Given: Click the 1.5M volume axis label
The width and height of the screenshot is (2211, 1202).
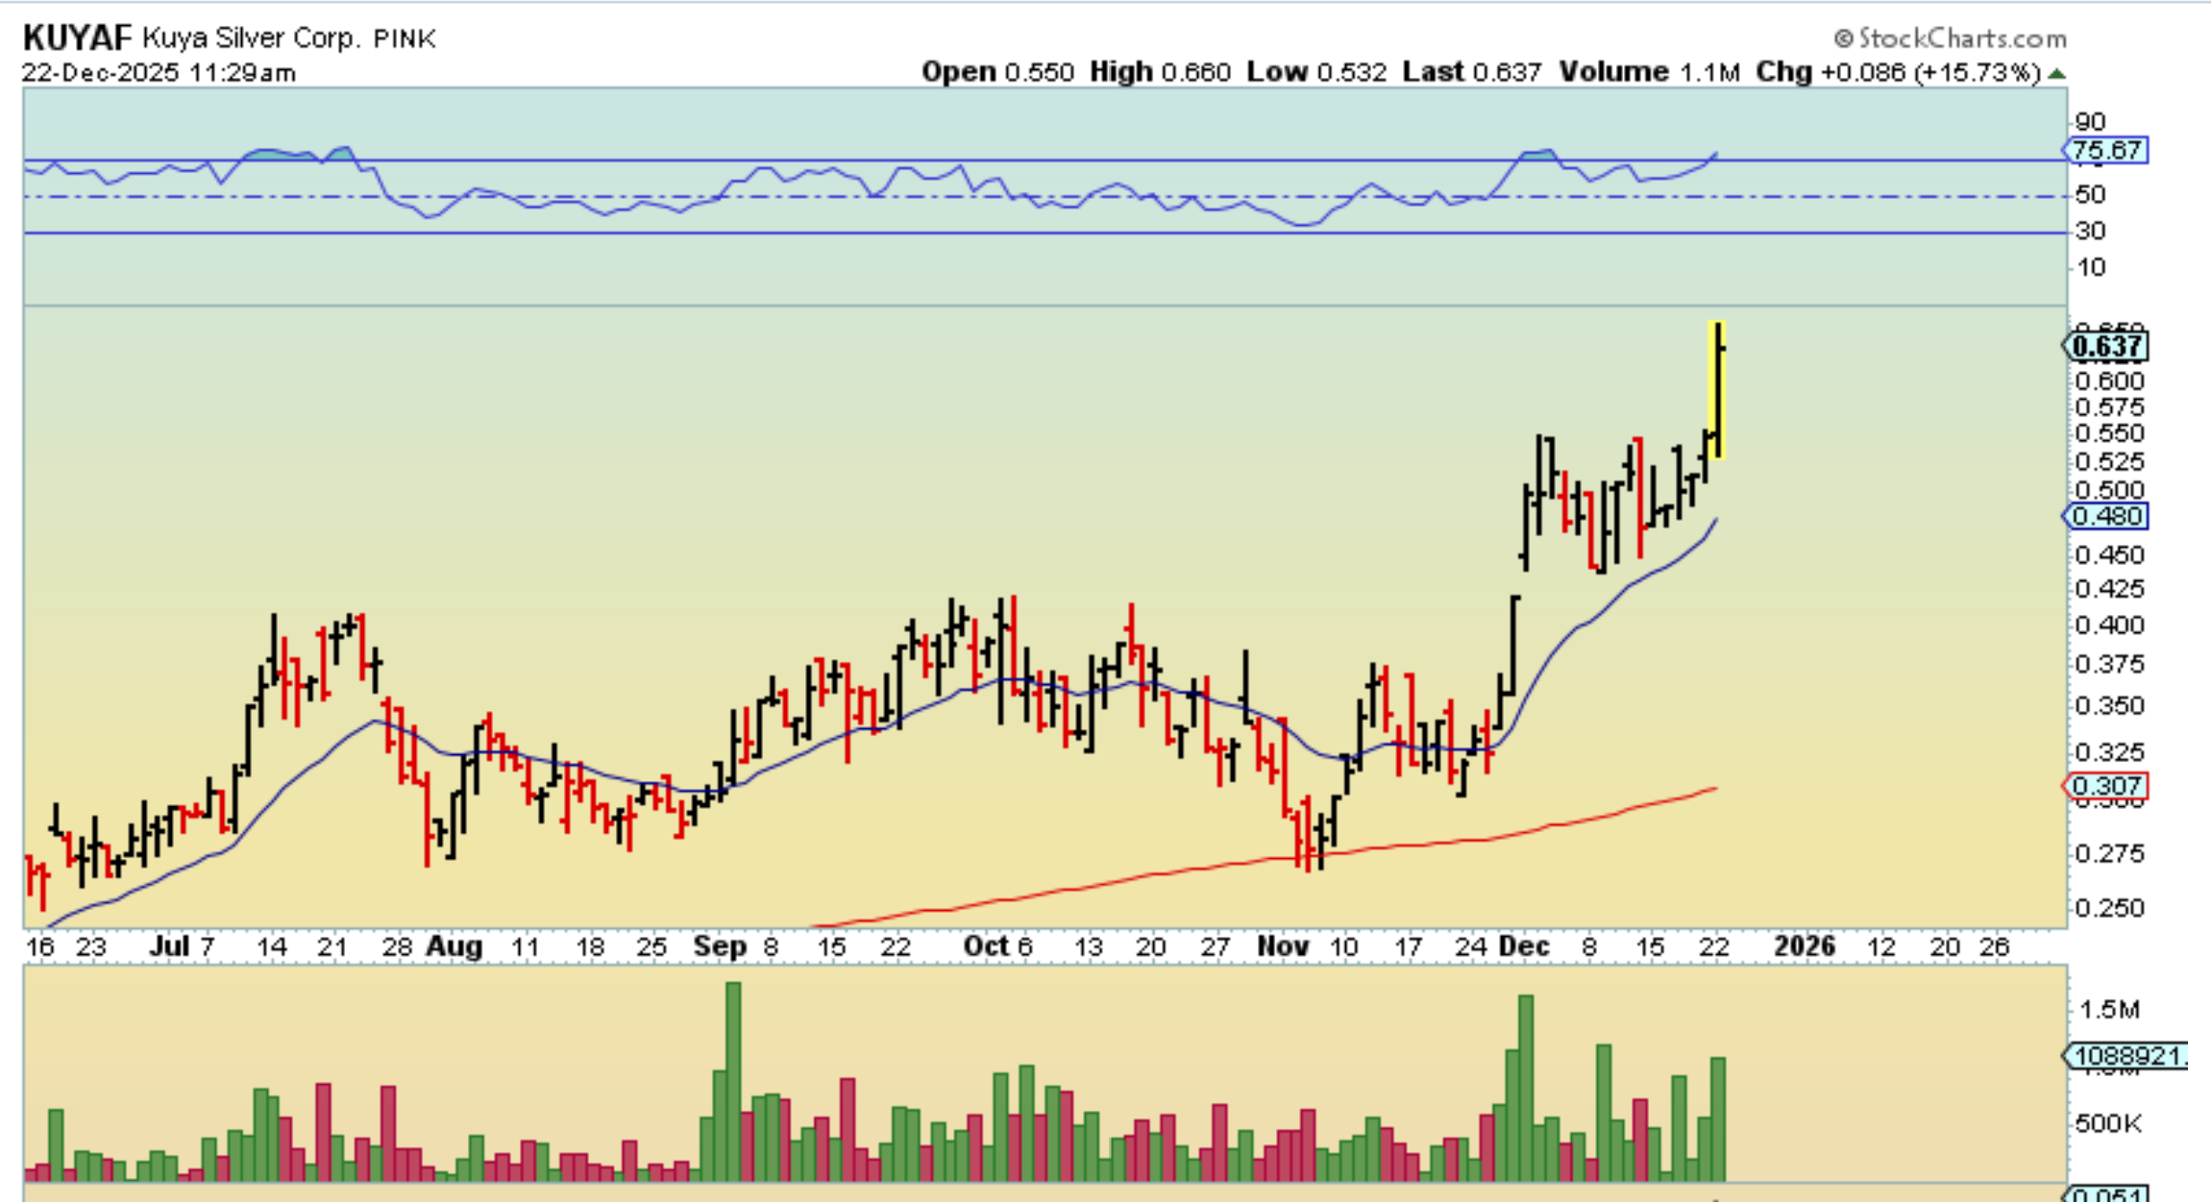Looking at the screenshot, I should click(2109, 1009).
